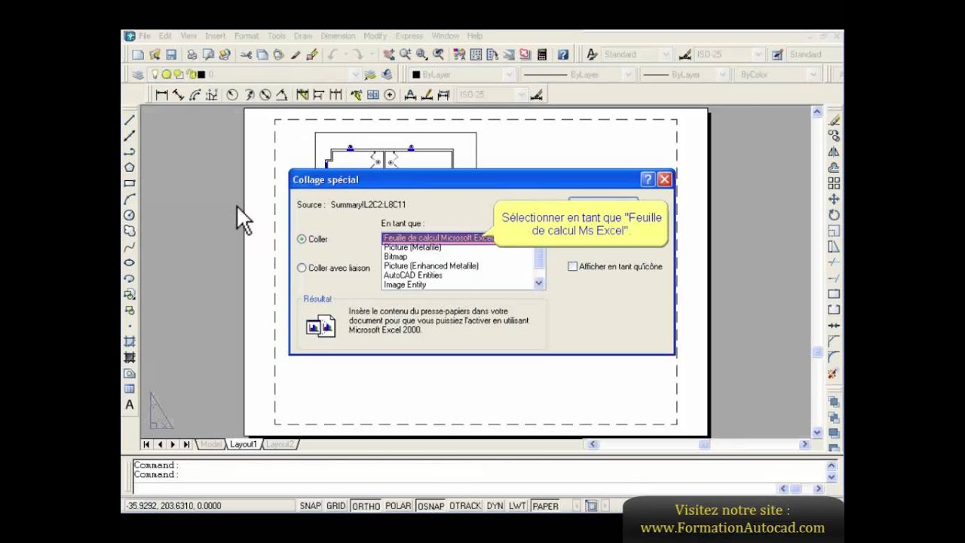The width and height of the screenshot is (965, 543).
Task: Select the Line draw tool
Action: [x=130, y=120]
